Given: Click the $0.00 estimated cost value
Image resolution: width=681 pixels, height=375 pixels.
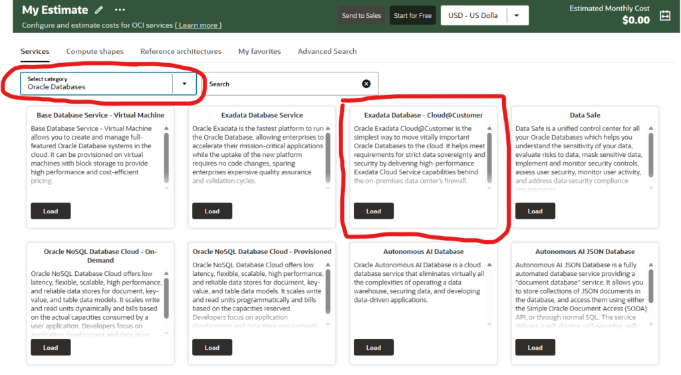Looking at the screenshot, I should [636, 20].
